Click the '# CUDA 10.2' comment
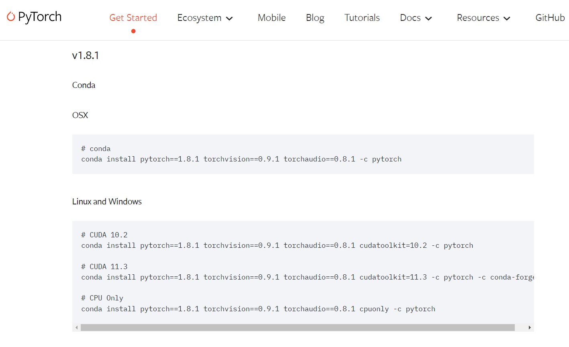569x347 pixels. [104, 235]
